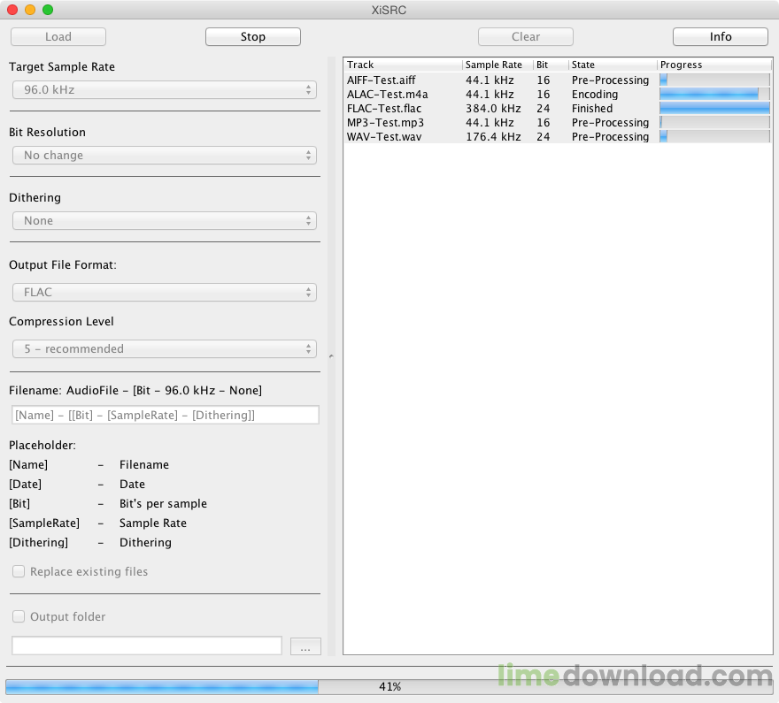Click the State column header

tap(613, 65)
